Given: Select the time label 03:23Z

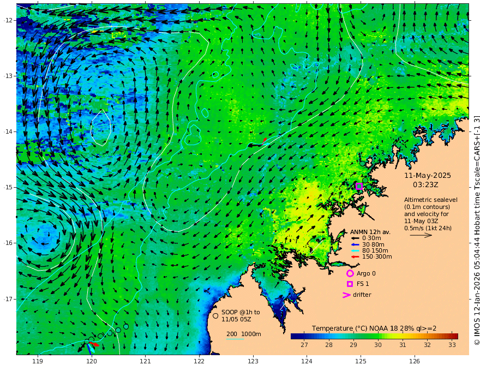Looking at the screenshot, I should pos(425,185).
